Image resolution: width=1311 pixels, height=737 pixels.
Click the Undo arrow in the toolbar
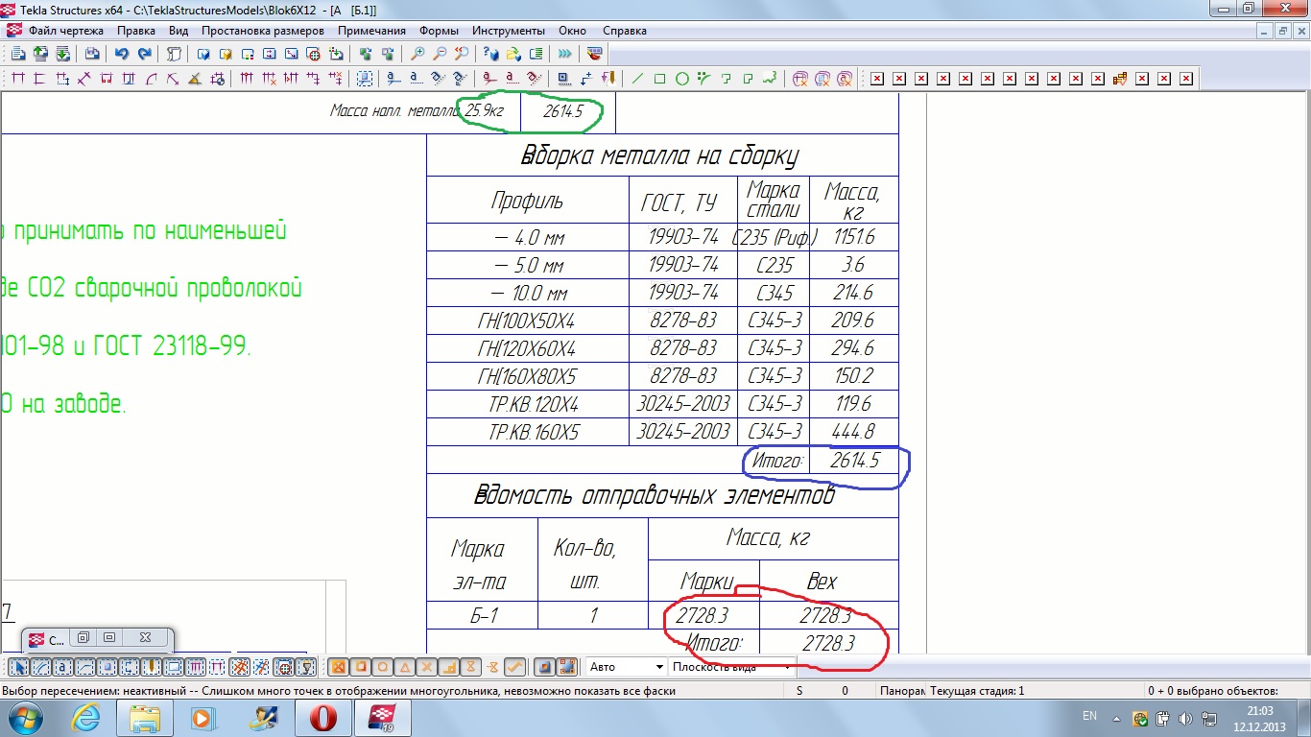coord(122,54)
